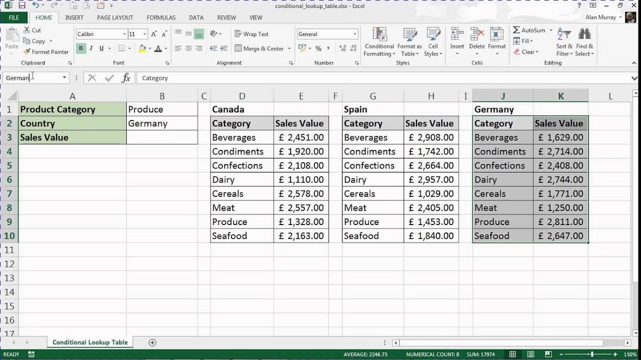Open Conditional Formatting options
This screenshot has height=360, width=641.
379,43
